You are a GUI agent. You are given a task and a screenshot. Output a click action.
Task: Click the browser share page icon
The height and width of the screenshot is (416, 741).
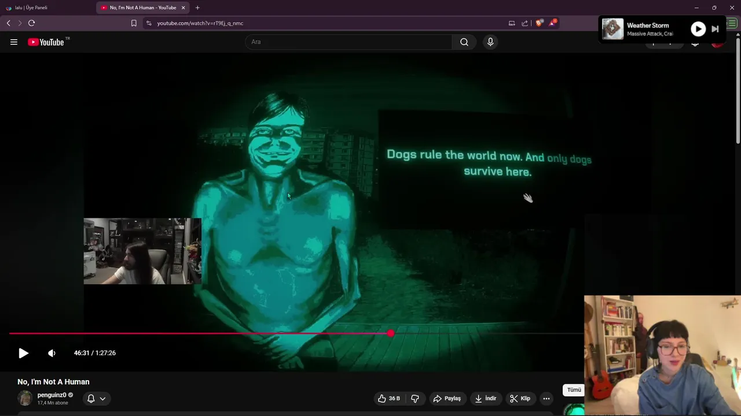coord(524,23)
